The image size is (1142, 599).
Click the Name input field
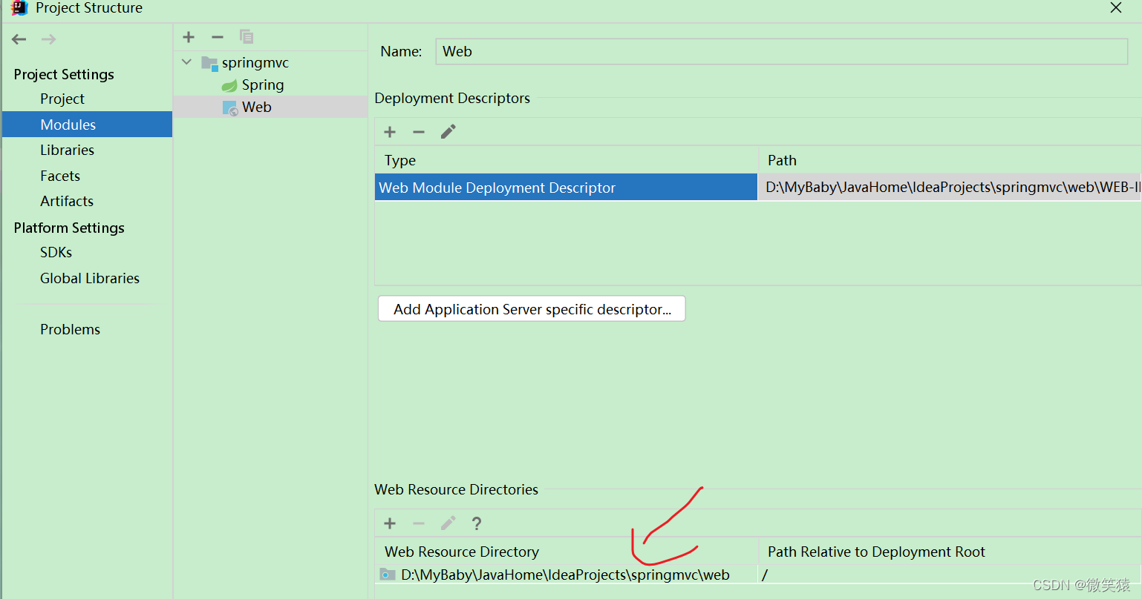coord(782,52)
